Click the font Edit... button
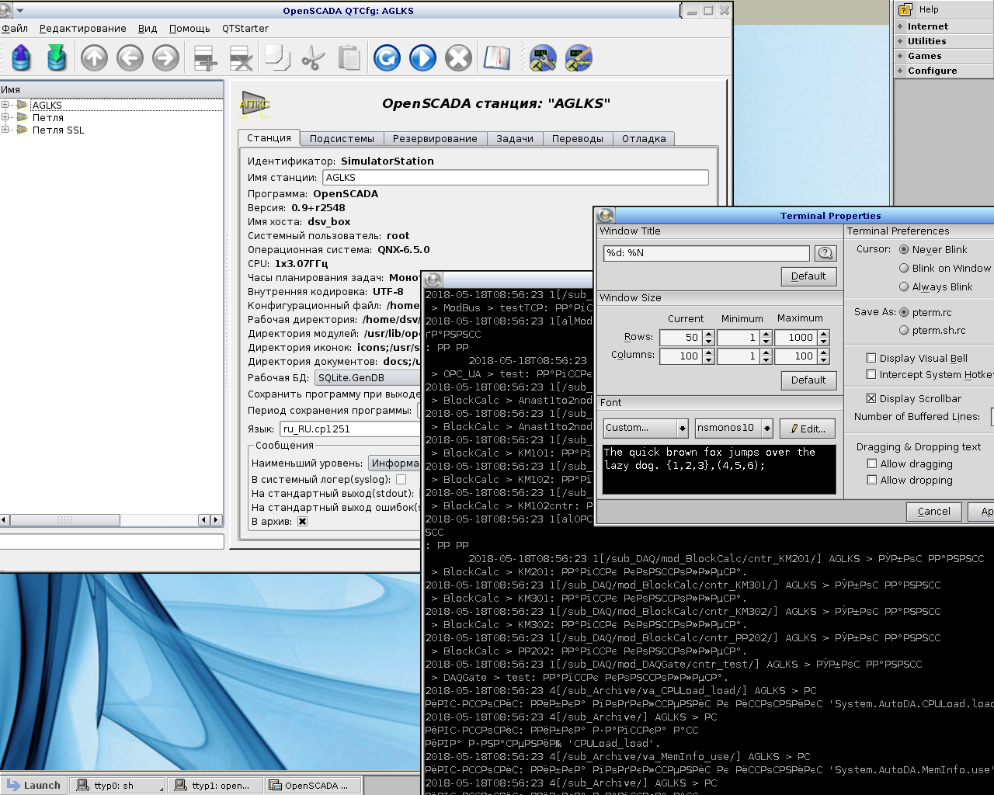994x795 pixels. pos(807,428)
